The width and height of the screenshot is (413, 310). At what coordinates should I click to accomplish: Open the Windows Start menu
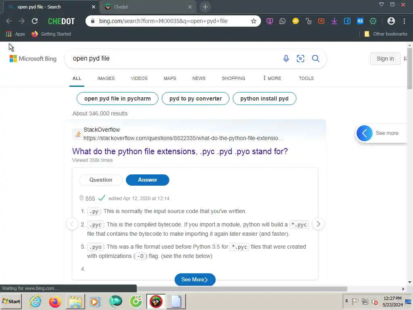[x=11, y=302]
